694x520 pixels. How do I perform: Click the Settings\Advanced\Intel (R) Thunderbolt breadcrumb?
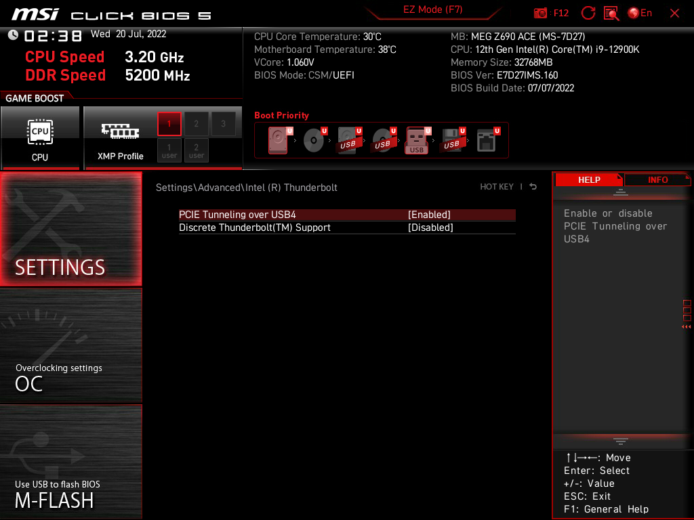[247, 188]
